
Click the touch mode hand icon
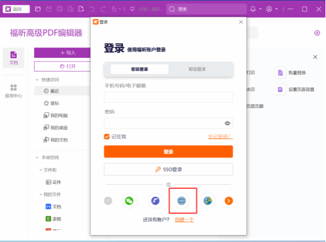click(114, 9)
